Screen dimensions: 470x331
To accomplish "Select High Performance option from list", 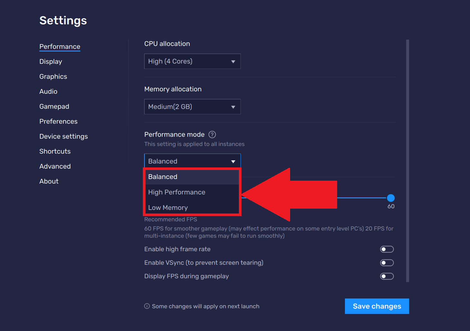I will 177,192.
